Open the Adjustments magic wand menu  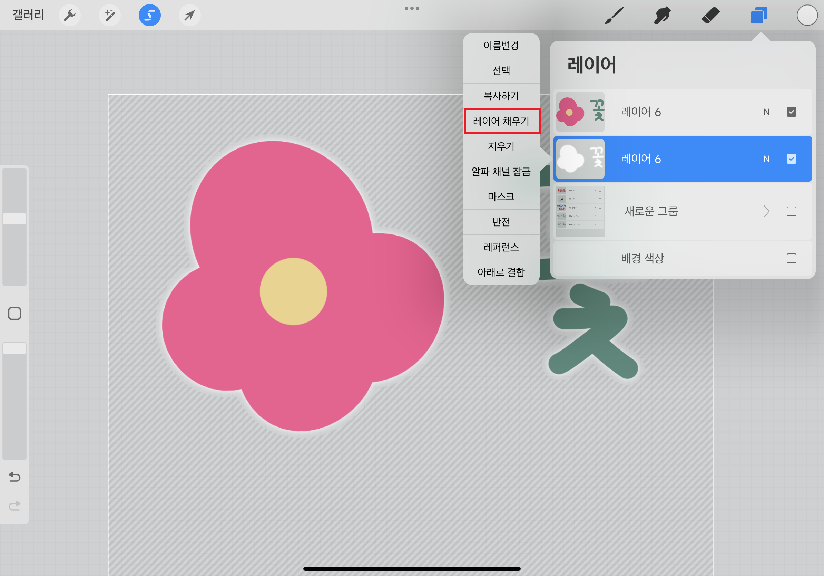[x=110, y=15]
